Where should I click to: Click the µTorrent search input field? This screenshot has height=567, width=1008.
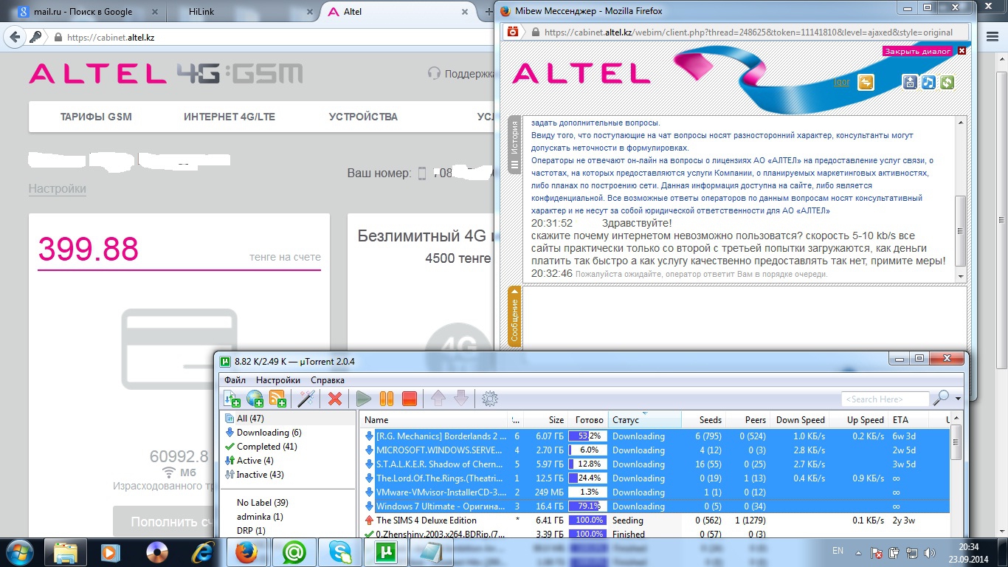(885, 399)
